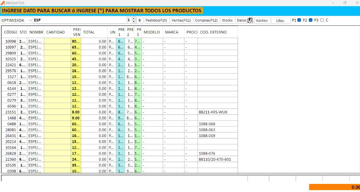This screenshot has width=360, height=192.
Task: Click the B button
Action: pyautogui.click(x=140, y=20)
